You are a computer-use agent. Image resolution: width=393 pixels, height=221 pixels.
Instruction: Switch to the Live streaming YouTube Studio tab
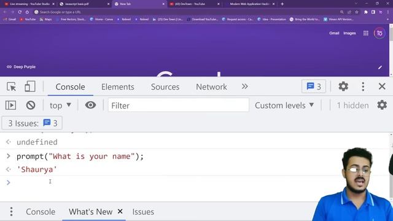tap(29, 4)
